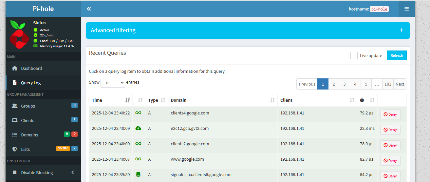Go to the Next page

point(400,84)
